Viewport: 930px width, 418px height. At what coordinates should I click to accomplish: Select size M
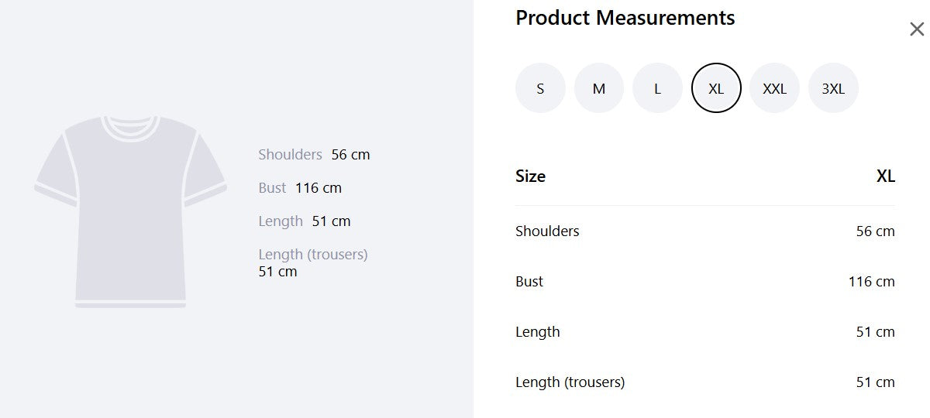599,88
